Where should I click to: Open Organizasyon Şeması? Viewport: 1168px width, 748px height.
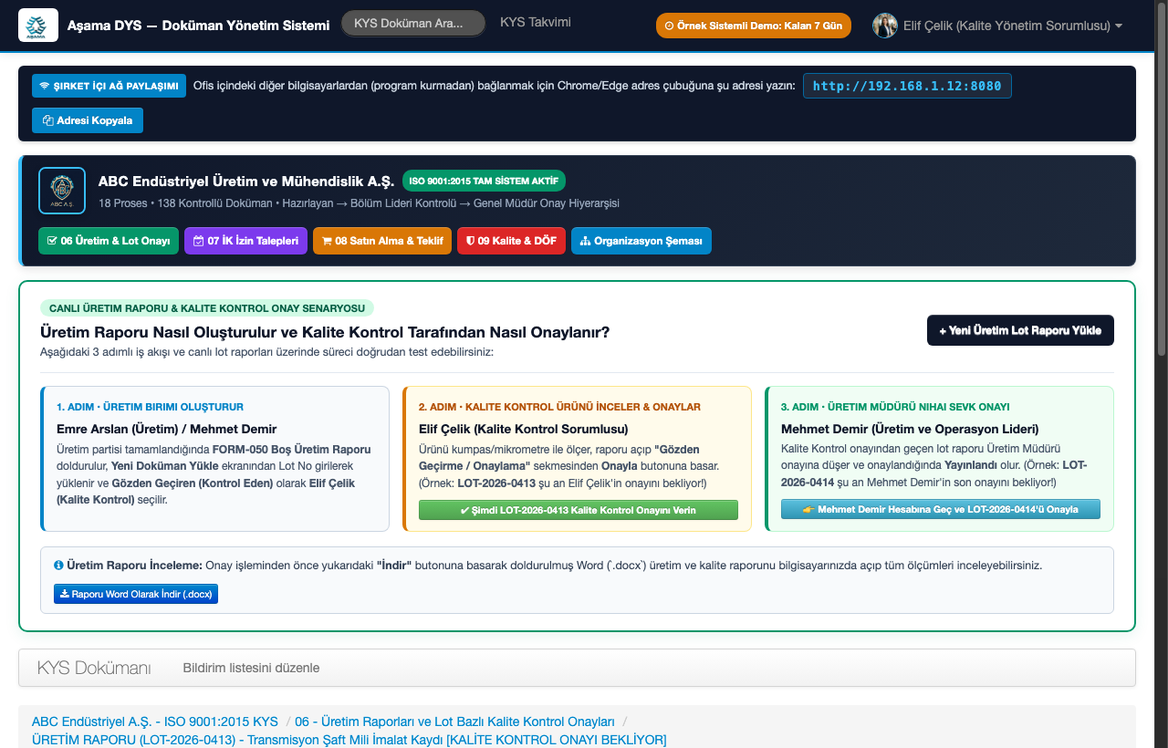click(x=641, y=241)
